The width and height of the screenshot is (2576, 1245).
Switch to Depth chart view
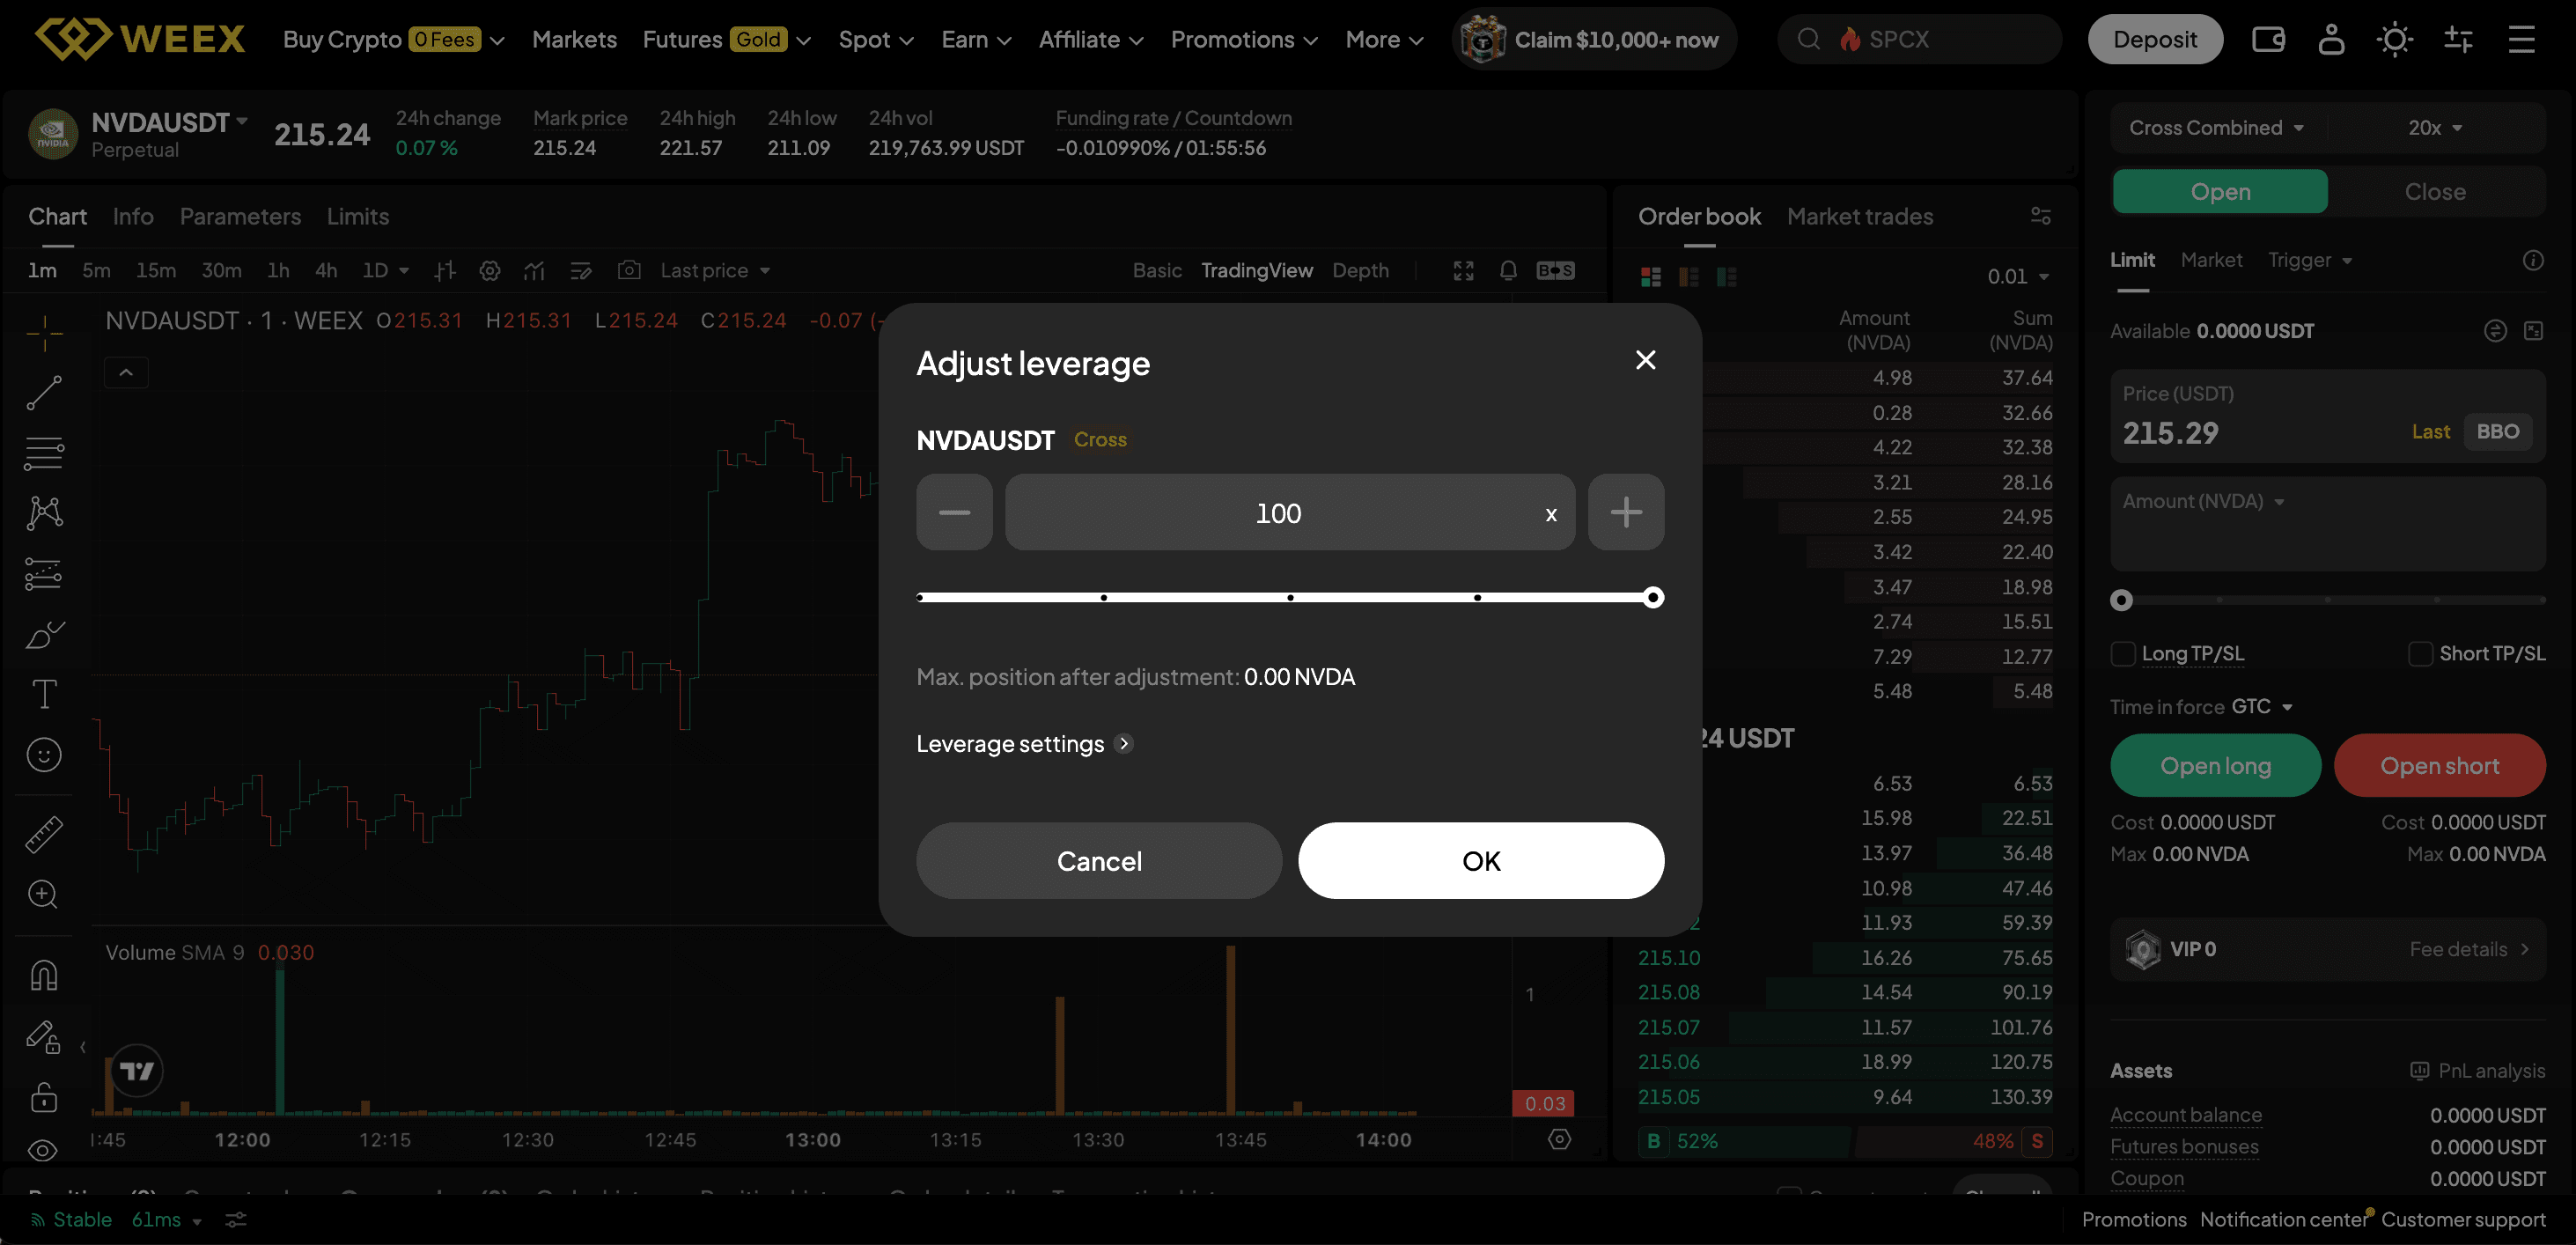click(x=1360, y=270)
